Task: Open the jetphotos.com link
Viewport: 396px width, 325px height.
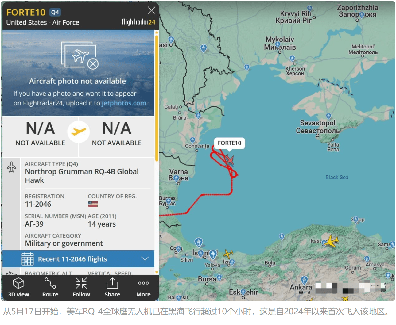Action: click(x=124, y=103)
